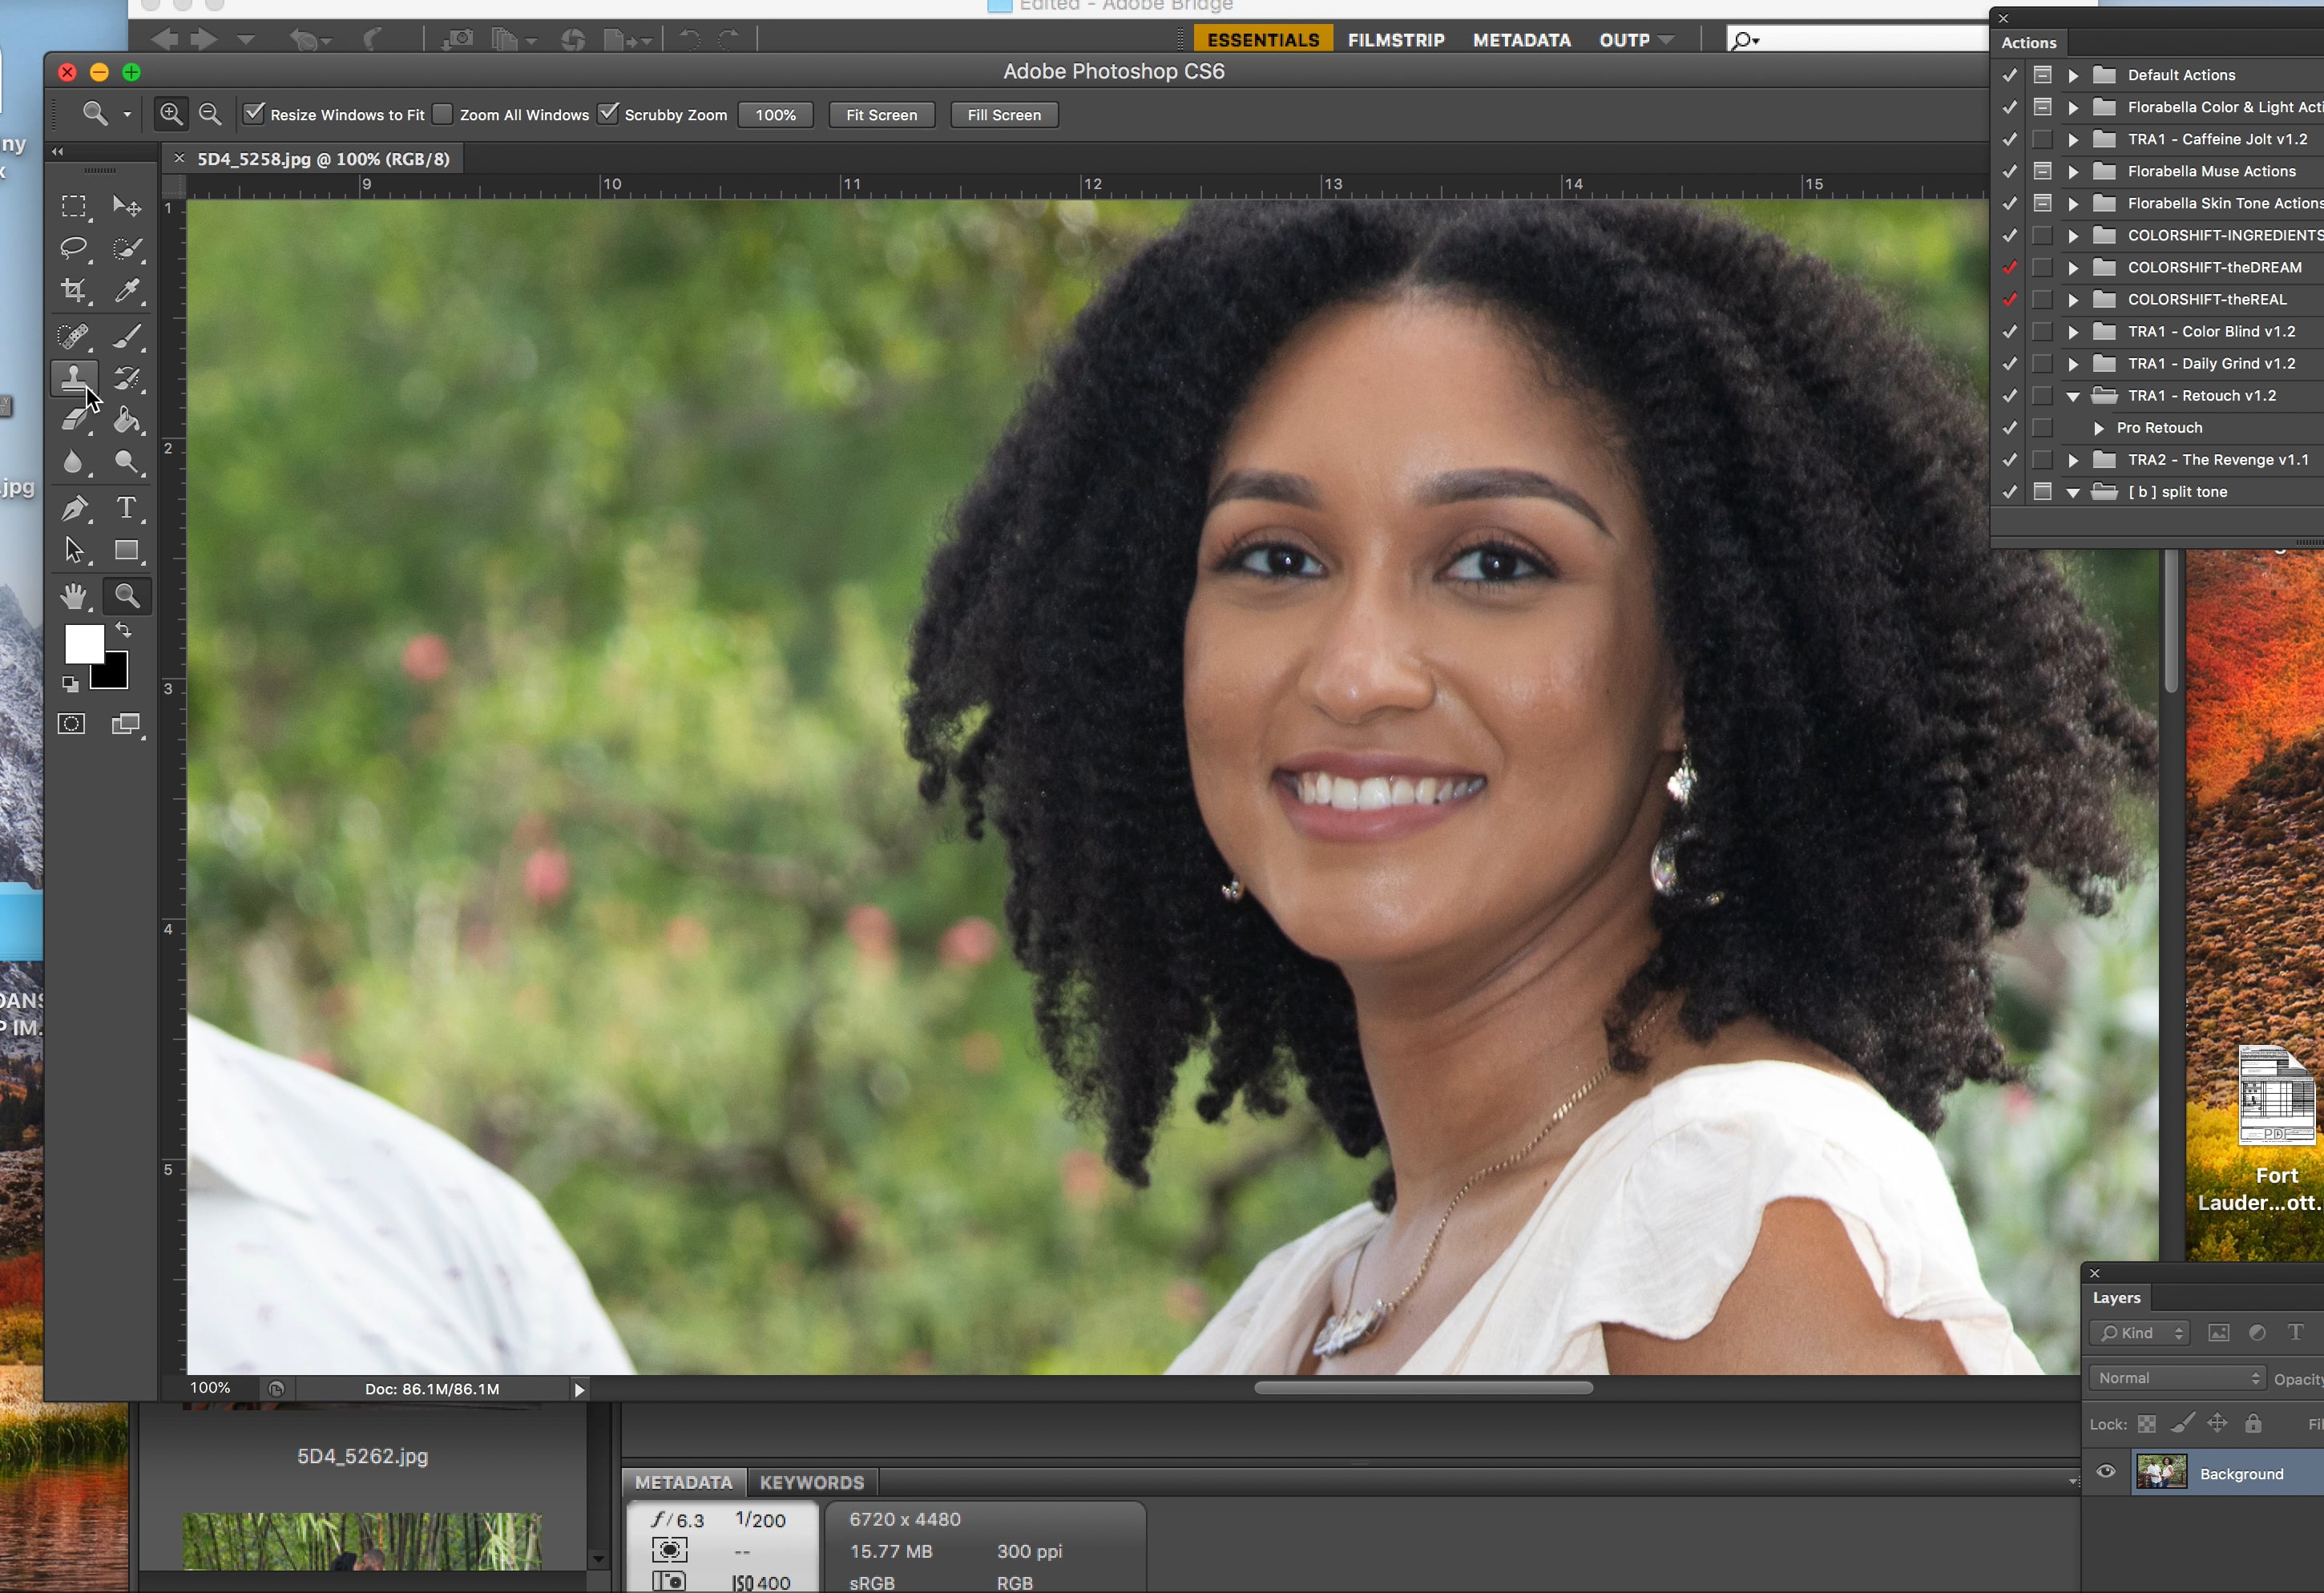Image resolution: width=2324 pixels, height=1593 pixels.
Task: Select the Brush tool
Action: click(127, 336)
